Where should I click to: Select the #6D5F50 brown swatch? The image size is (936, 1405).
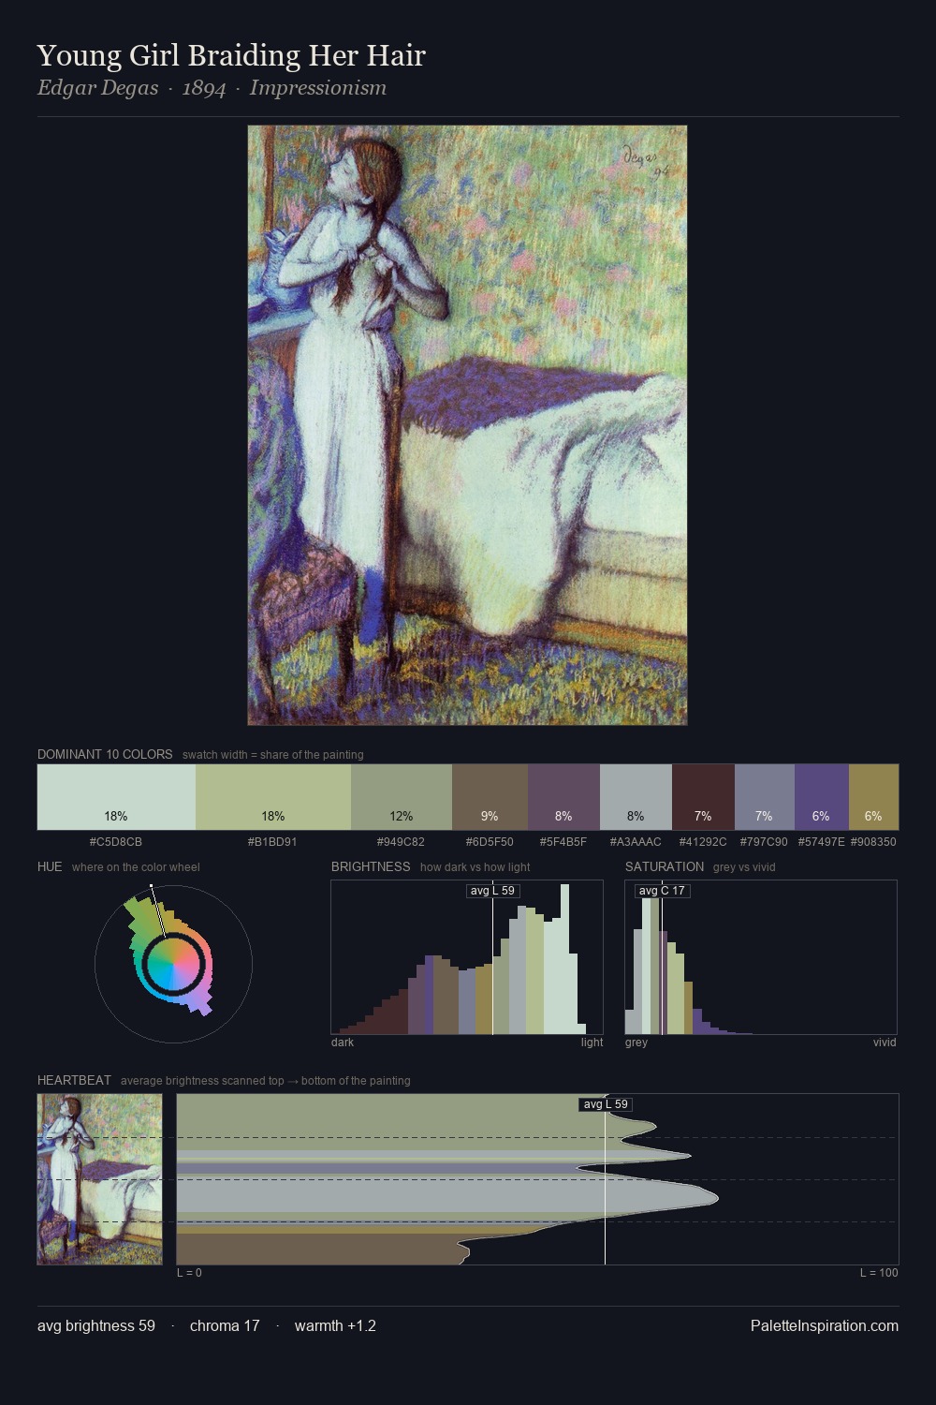click(x=490, y=797)
